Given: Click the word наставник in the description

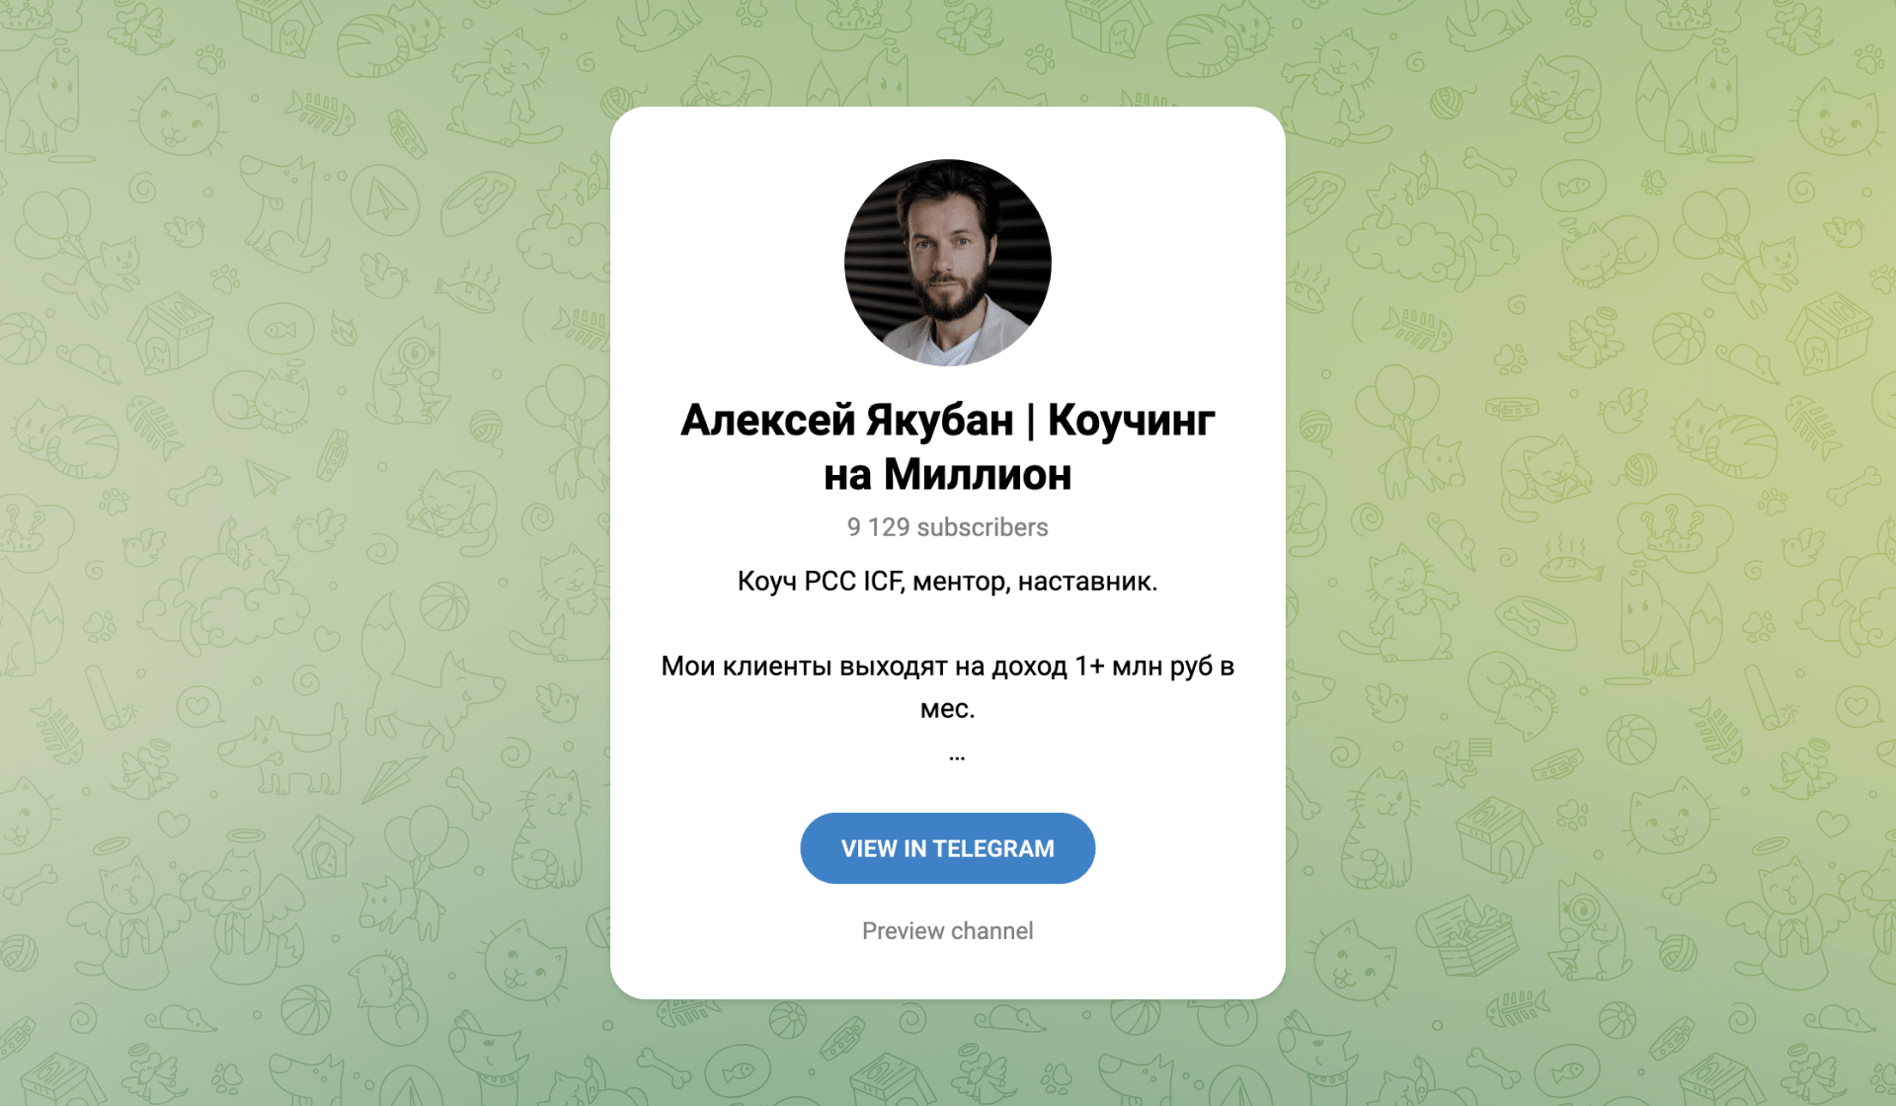Looking at the screenshot, I should point(1087,582).
